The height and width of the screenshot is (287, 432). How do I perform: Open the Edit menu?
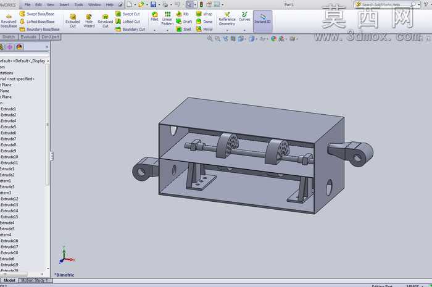point(38,5)
